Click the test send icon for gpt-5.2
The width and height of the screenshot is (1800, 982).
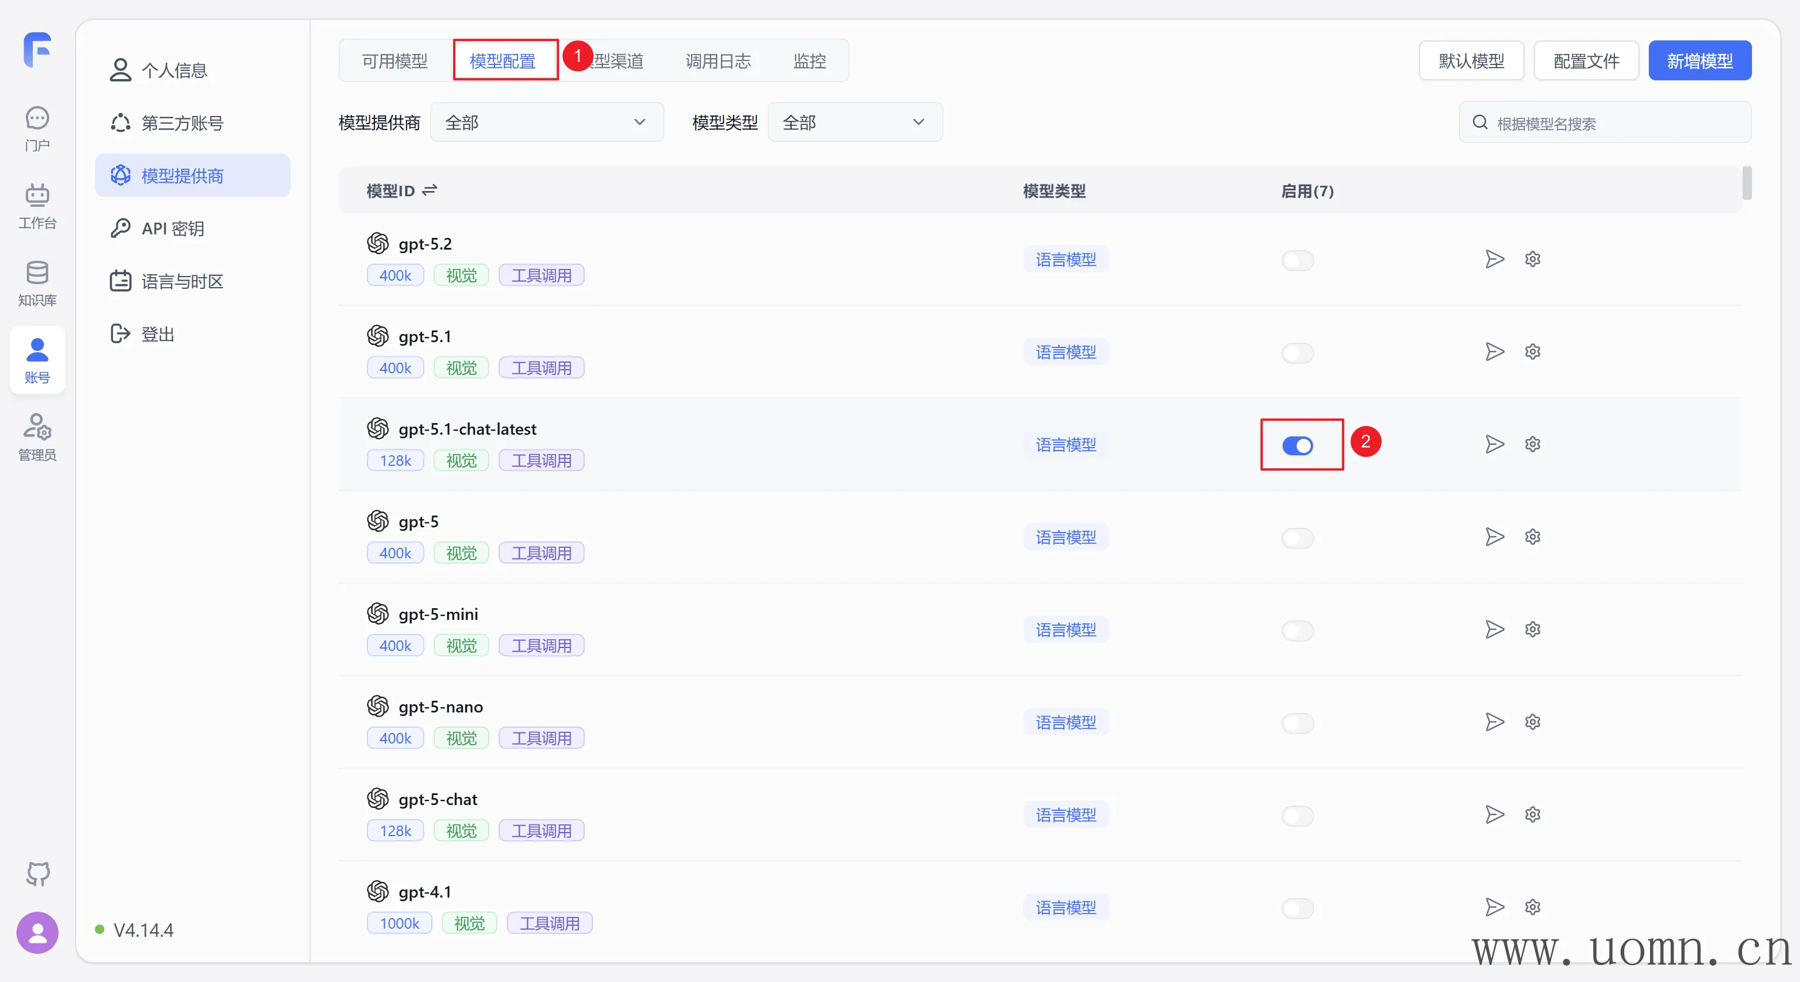[x=1494, y=260]
